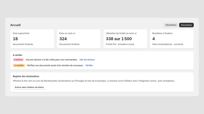Click the Utilisation du forfait ce mois-ci label
Image resolution: width=204 pixels, height=114 pixels.
[x=121, y=33]
